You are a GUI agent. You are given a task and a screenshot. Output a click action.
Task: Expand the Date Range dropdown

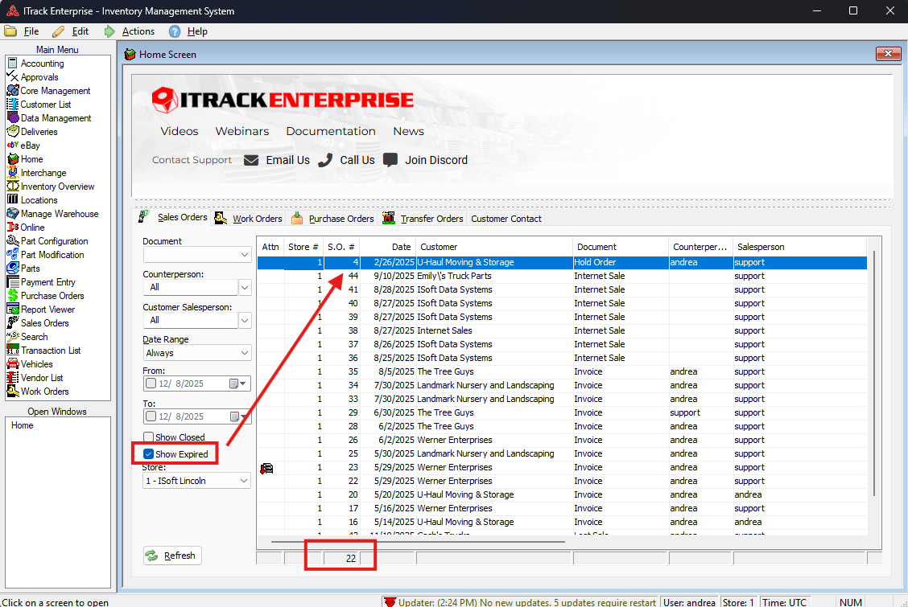click(x=245, y=353)
